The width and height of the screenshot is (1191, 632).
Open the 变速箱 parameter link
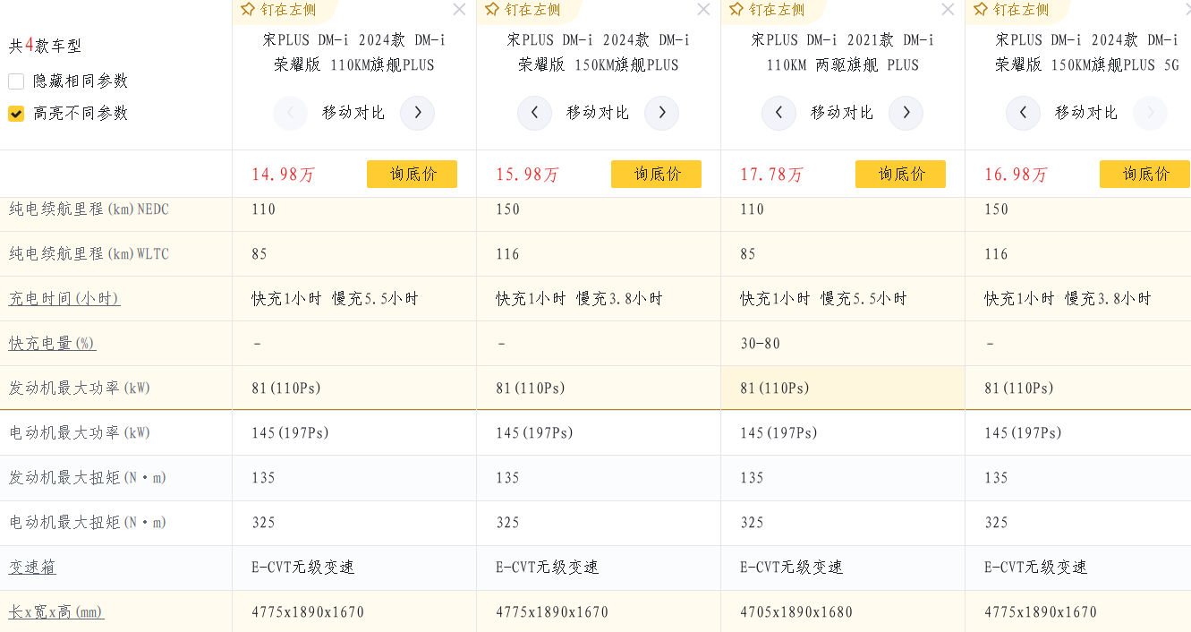32,568
